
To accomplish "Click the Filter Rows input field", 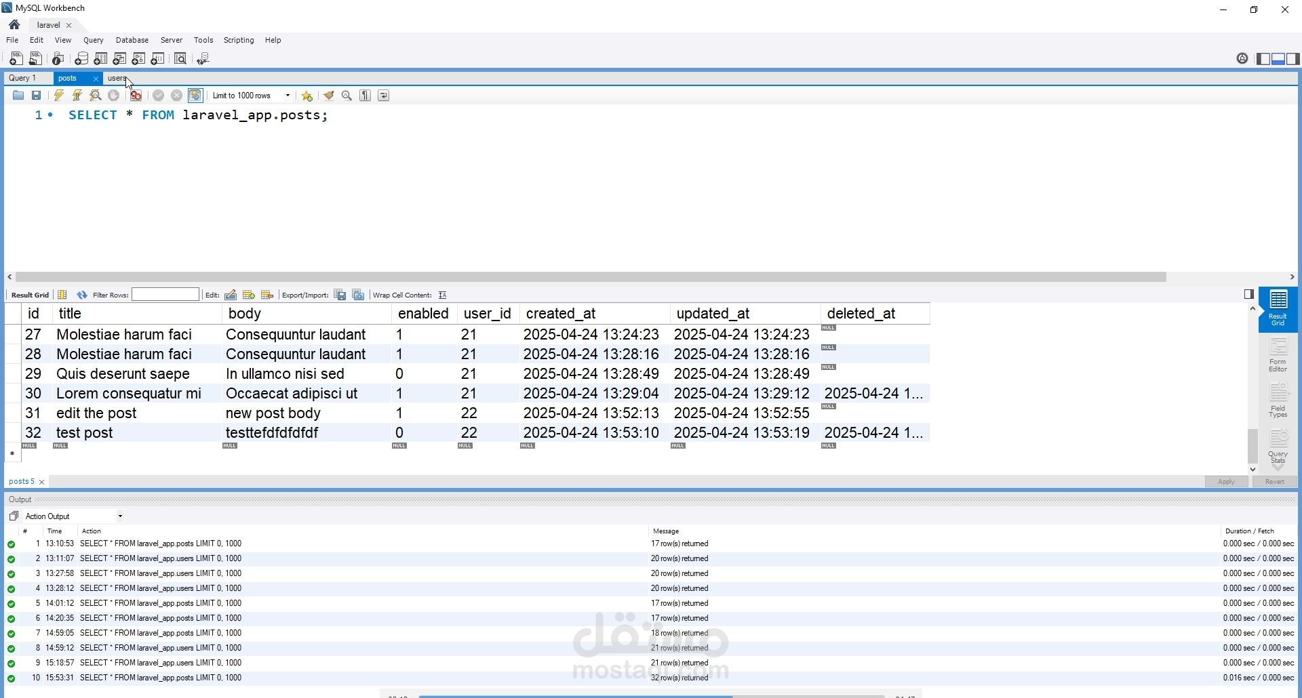I will click(x=165, y=294).
